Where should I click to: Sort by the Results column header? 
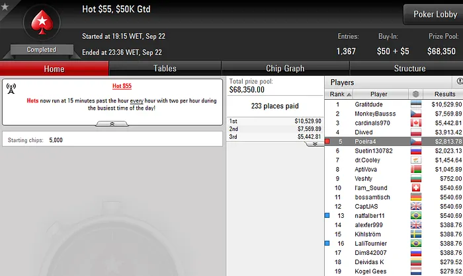443,94
